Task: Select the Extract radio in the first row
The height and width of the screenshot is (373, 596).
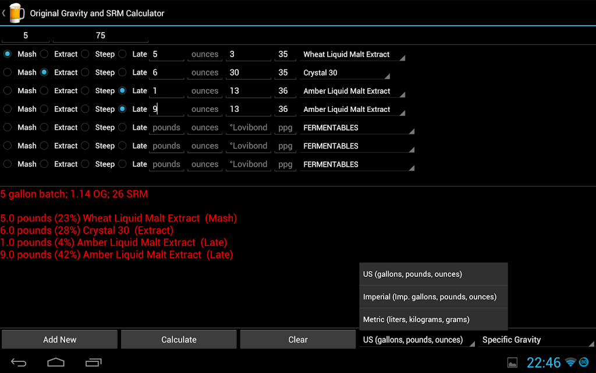Action: 44,54
